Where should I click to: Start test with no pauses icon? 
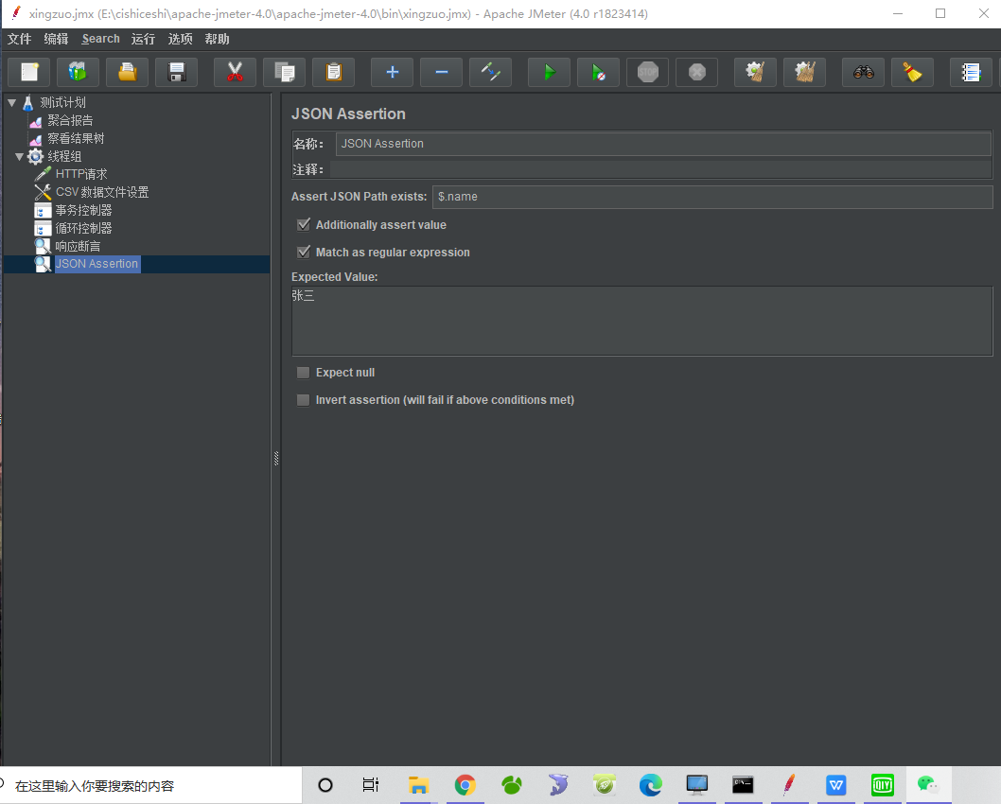[598, 72]
